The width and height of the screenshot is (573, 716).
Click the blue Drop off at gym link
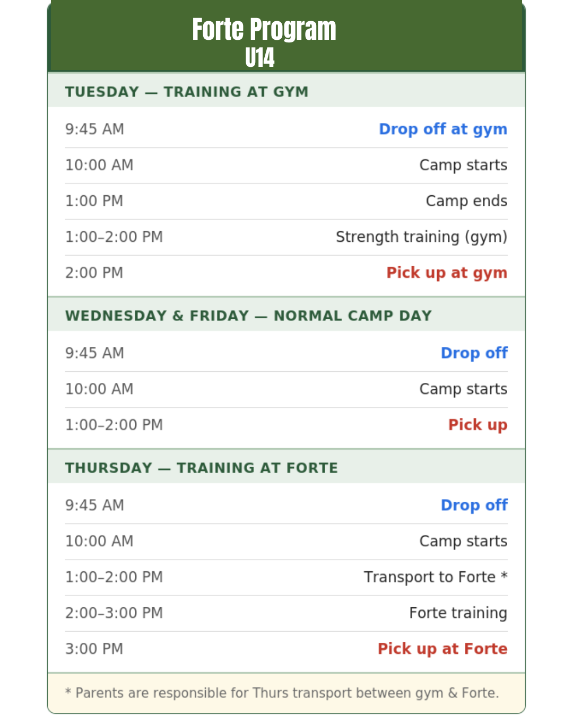[x=442, y=129]
